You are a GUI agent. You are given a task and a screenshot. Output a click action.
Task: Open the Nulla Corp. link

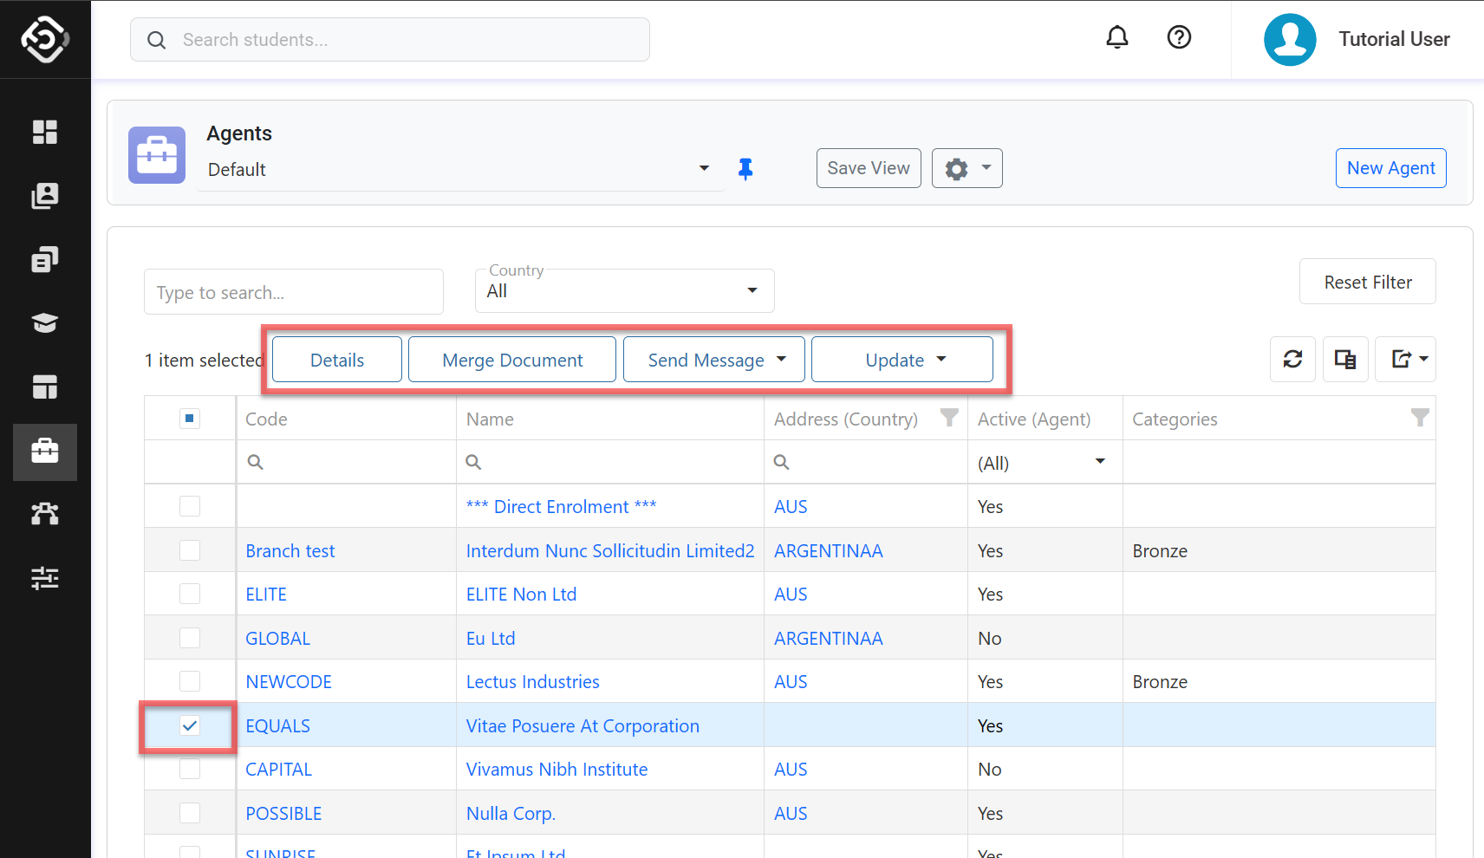click(x=511, y=814)
